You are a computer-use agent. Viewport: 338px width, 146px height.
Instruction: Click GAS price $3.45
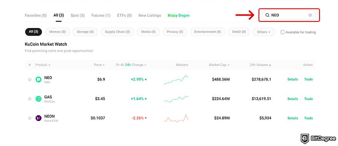pos(100,99)
